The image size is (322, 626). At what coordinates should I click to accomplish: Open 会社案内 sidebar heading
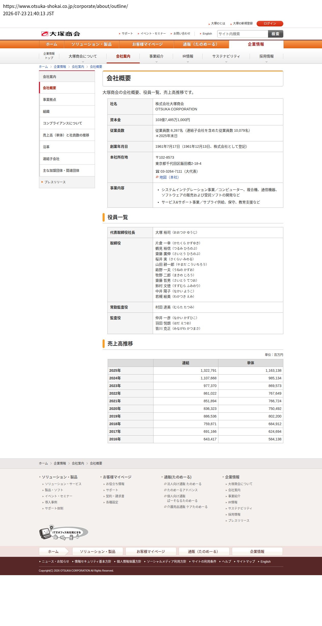[x=67, y=77]
